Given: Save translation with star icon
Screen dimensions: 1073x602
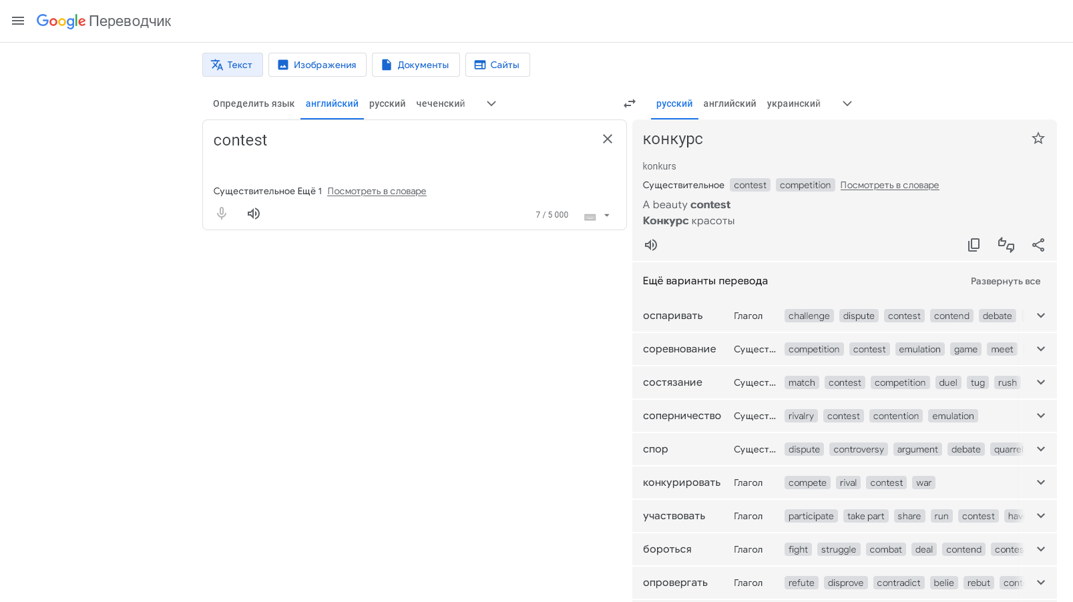Looking at the screenshot, I should click(x=1038, y=138).
